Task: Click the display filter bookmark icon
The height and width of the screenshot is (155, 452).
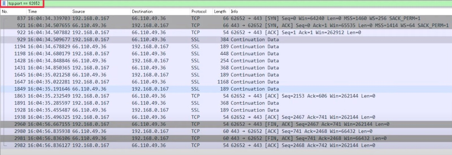Action: [x=4, y=3]
